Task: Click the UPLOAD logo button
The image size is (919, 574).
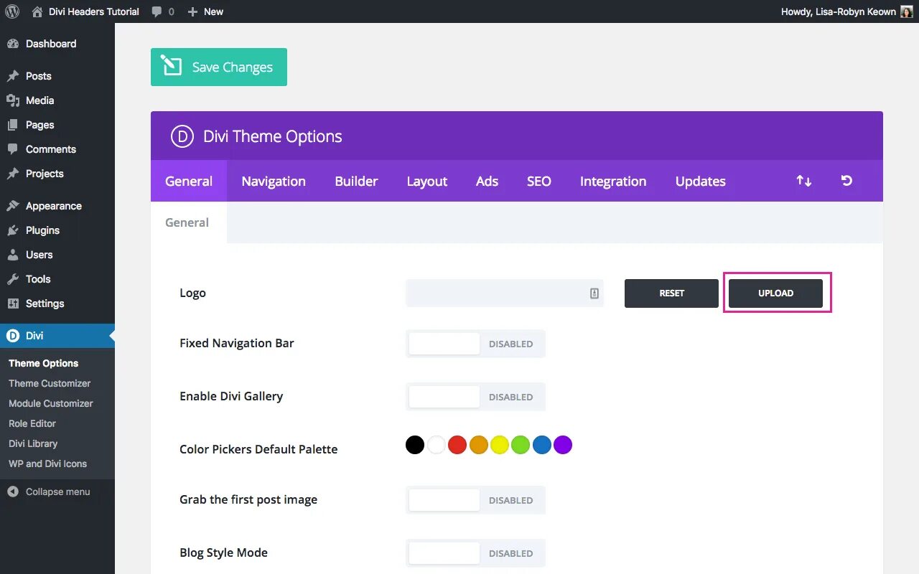Action: pos(775,293)
